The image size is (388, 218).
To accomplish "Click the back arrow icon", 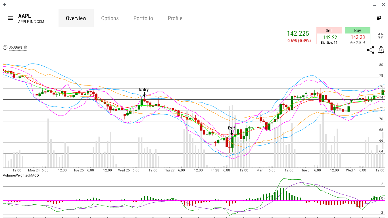I will click(5, 5).
